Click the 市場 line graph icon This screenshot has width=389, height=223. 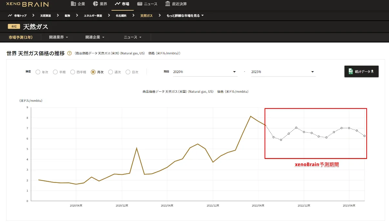tap(117, 4)
